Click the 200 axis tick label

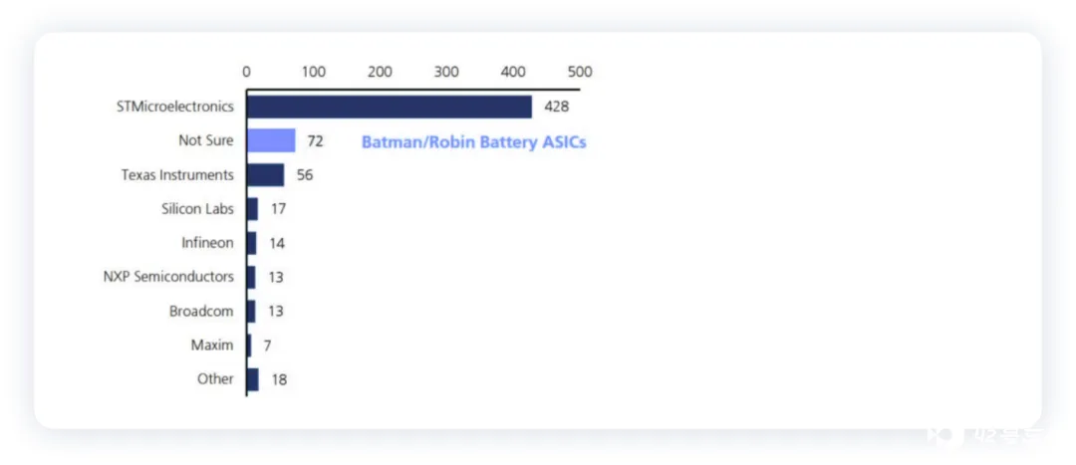coord(380,72)
